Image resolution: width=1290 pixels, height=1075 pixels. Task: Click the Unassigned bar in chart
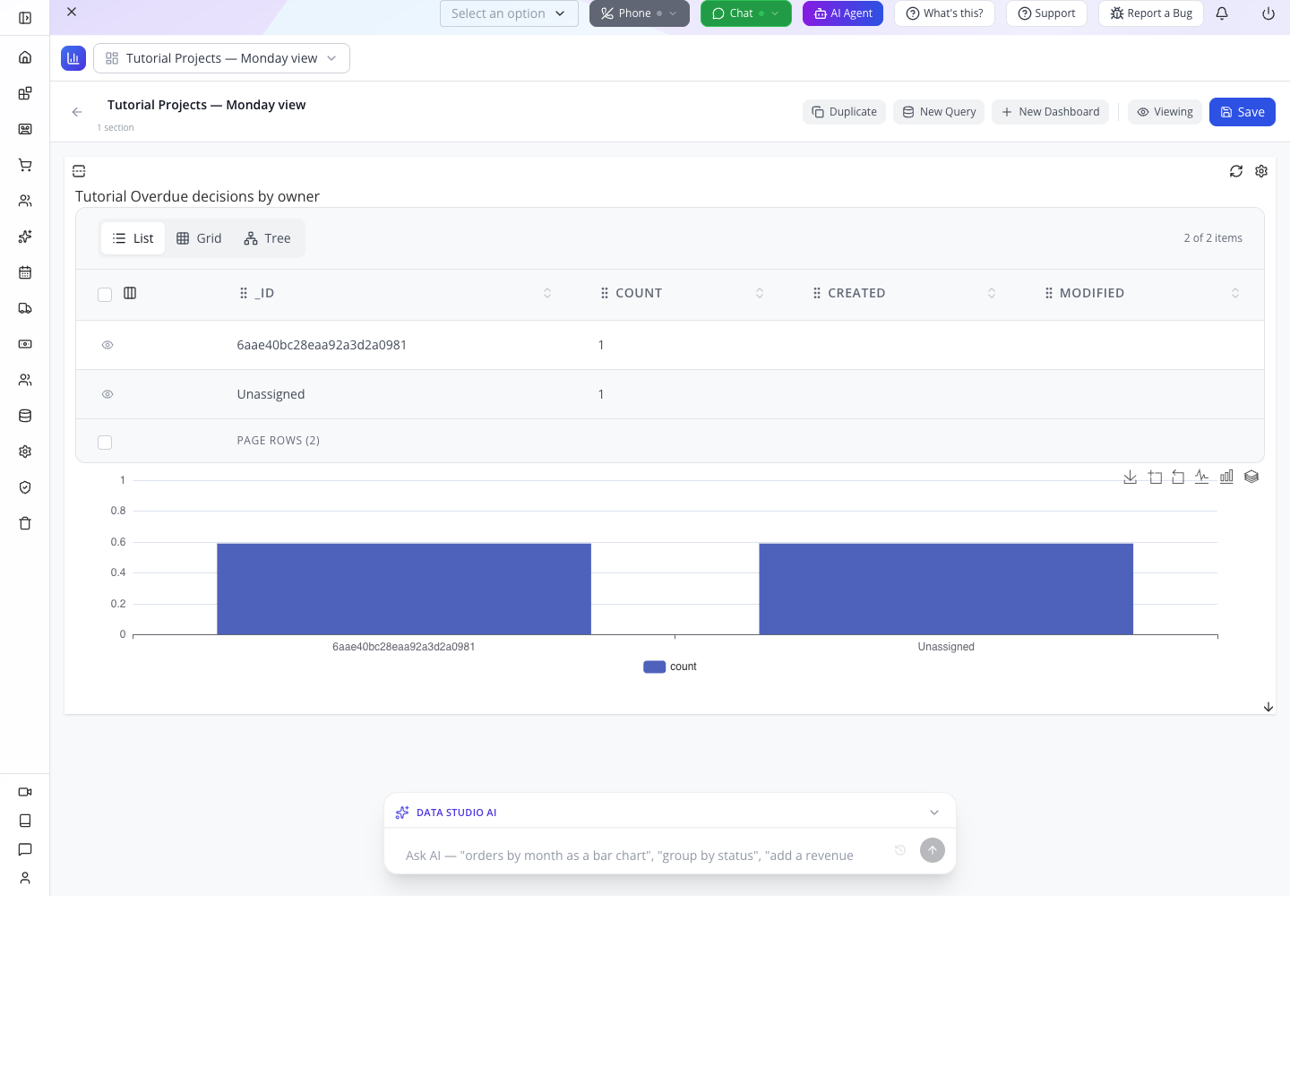[946, 589]
